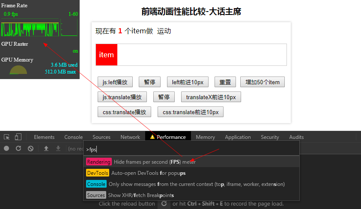Click the GPU Raster label
361x209 pixels.
click(15, 44)
